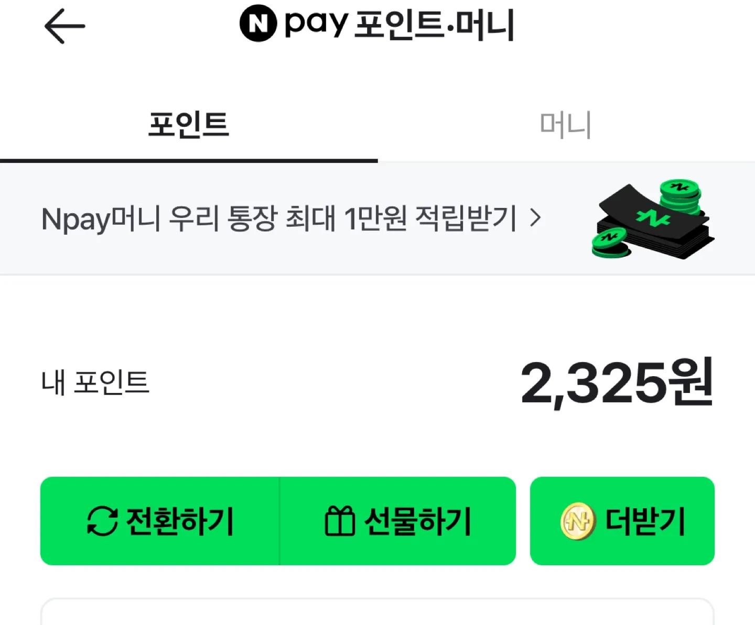Click the 2,325원 point balance

click(617, 382)
